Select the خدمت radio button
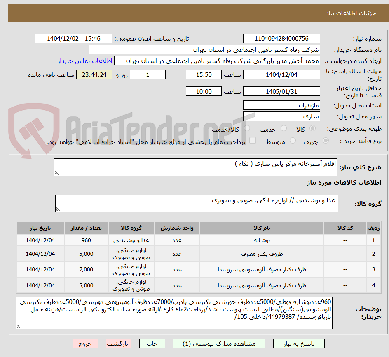389x357 pixels. 284,128
